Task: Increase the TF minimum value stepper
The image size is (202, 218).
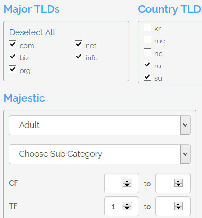Action: (x=127, y=204)
